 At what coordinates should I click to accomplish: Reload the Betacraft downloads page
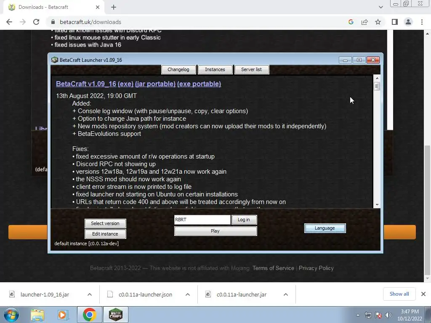pos(36,22)
